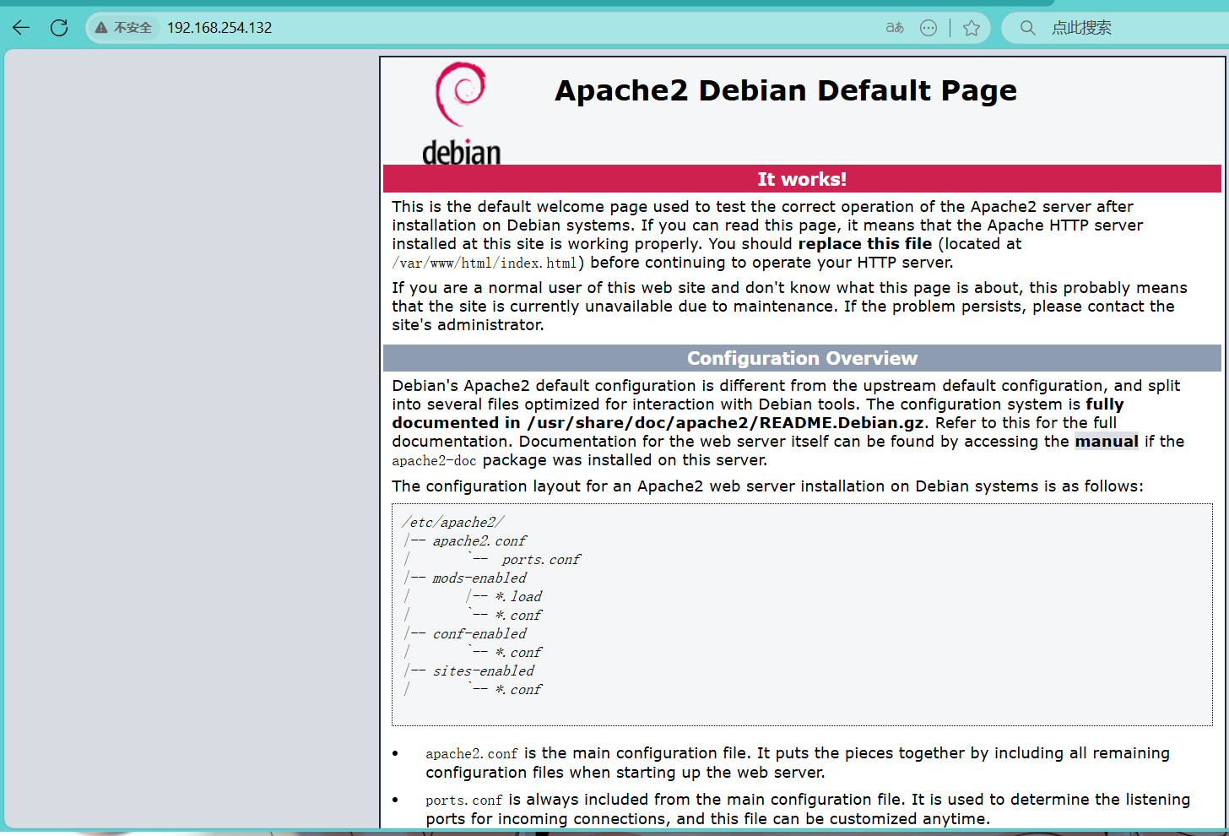Click the Debian swirl logo
Image resolution: width=1229 pixels, height=836 pixels.
tap(461, 94)
